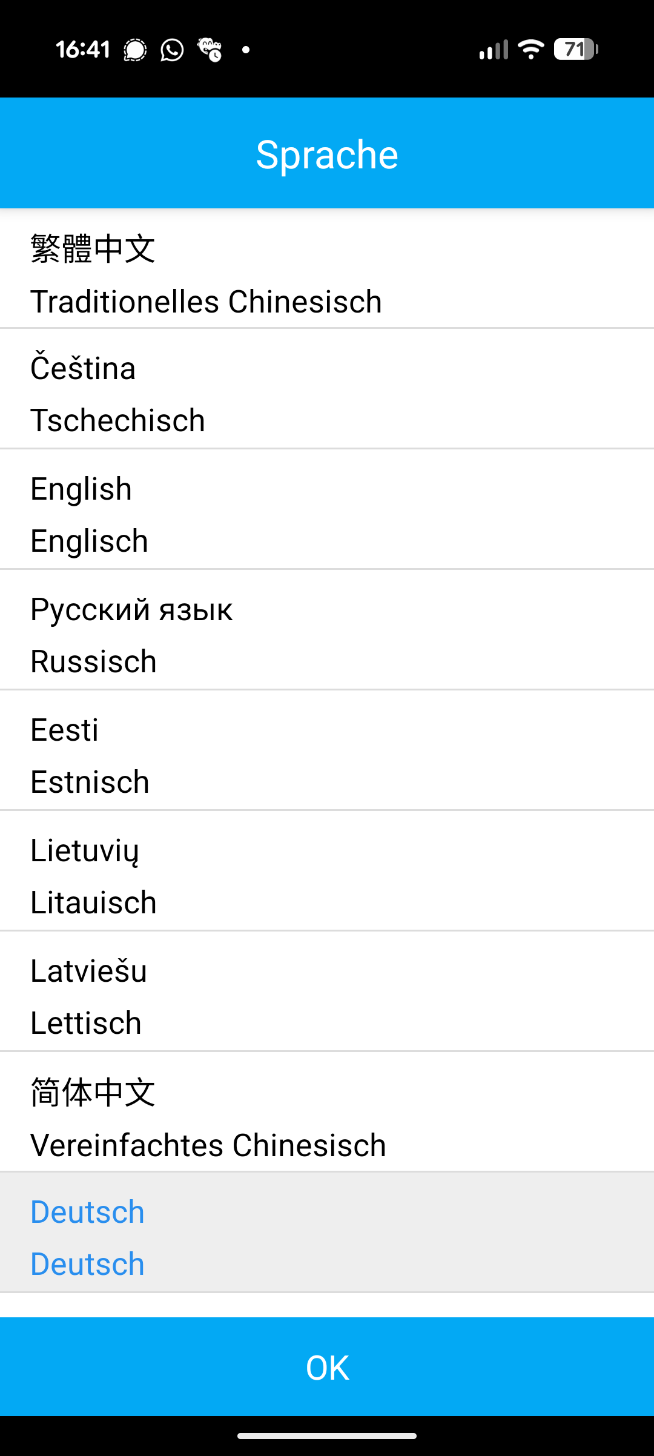The height and width of the screenshot is (1456, 654).
Task: Tap the monkey alarm notification icon
Action: [x=210, y=50]
